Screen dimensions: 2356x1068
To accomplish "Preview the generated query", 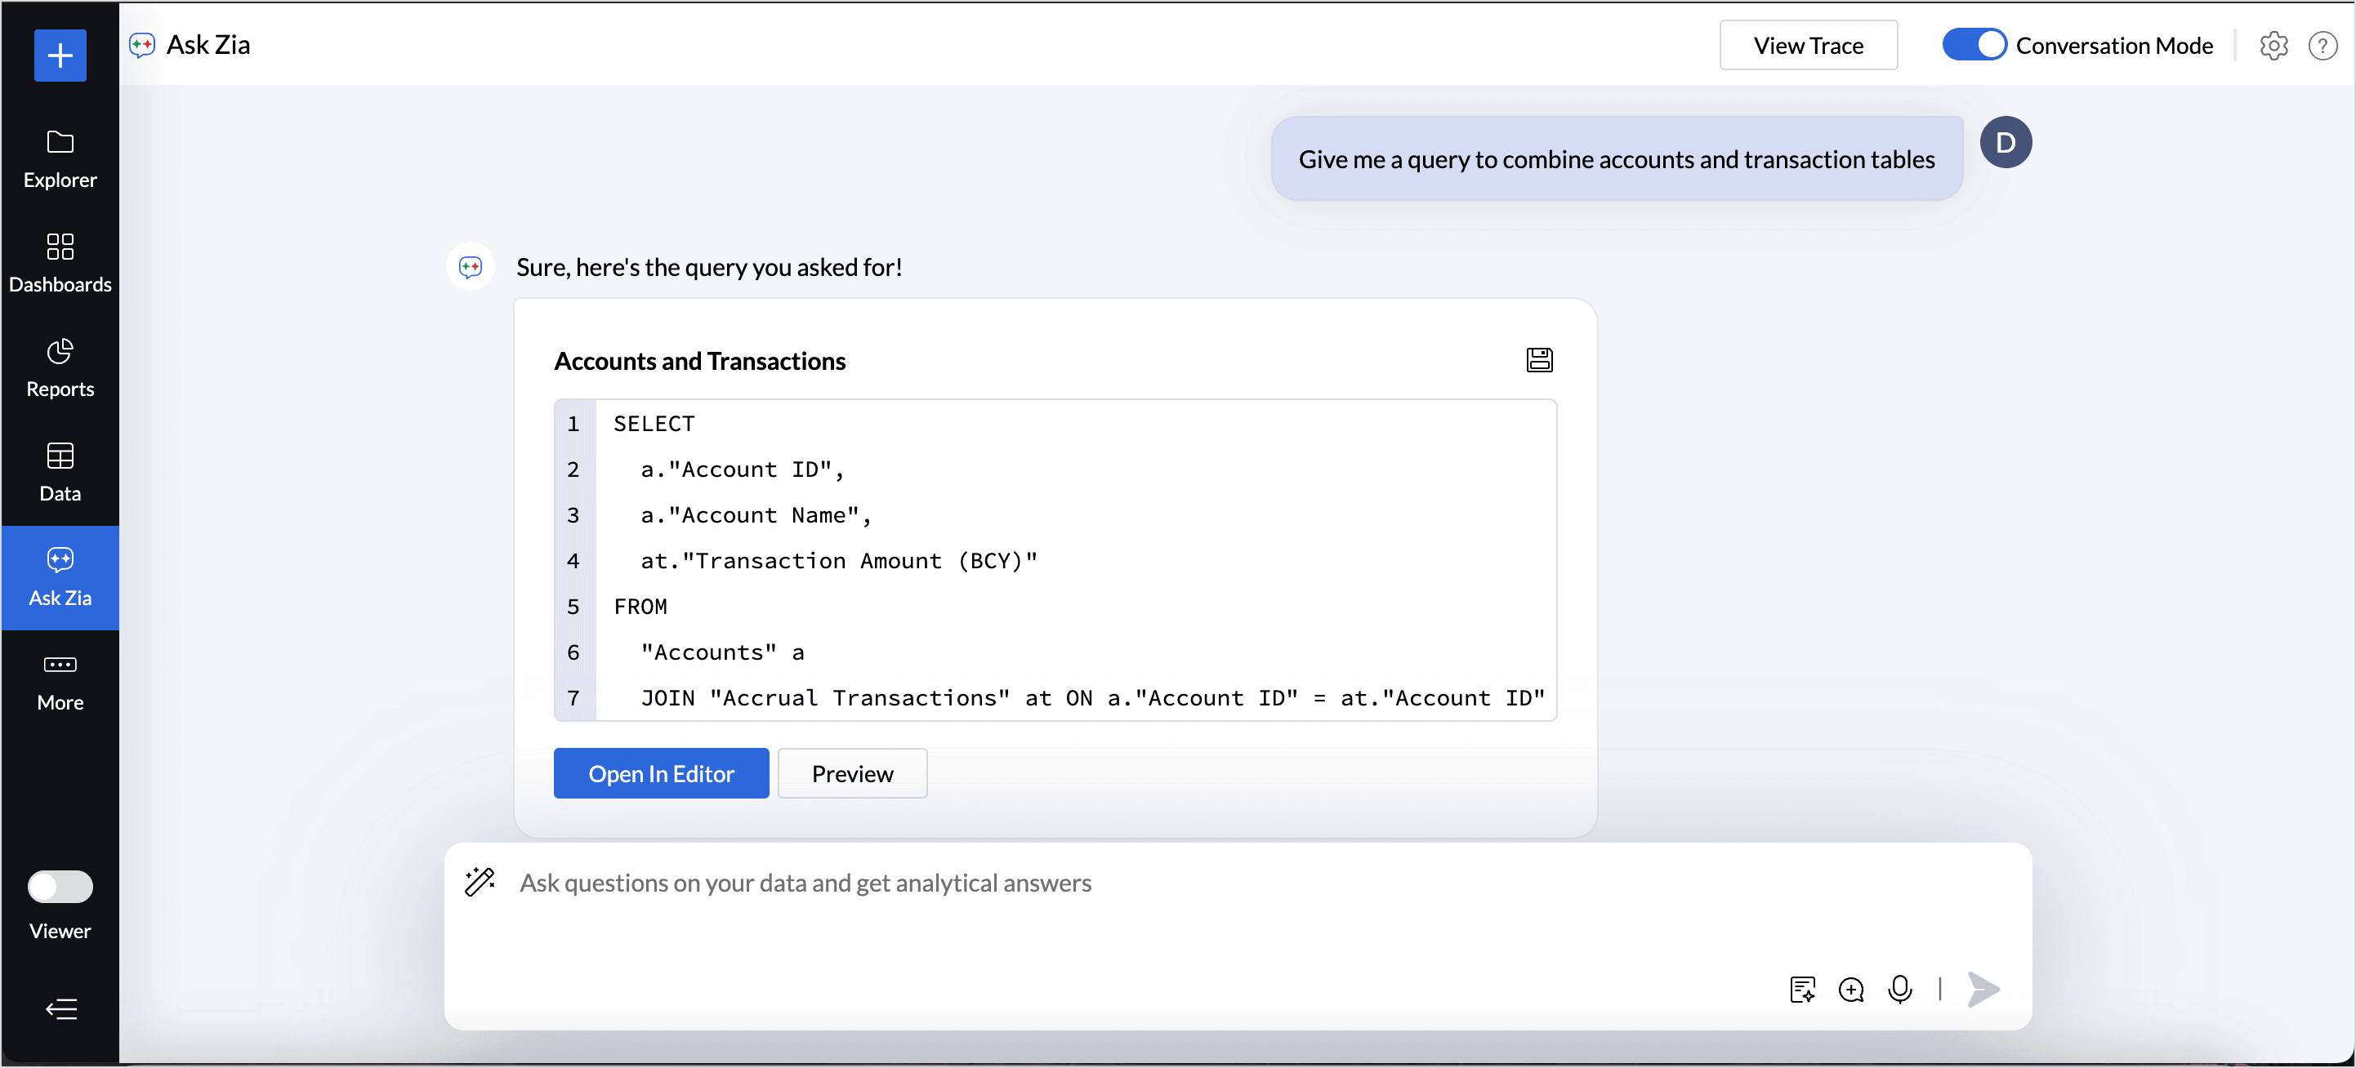I will 851,773.
